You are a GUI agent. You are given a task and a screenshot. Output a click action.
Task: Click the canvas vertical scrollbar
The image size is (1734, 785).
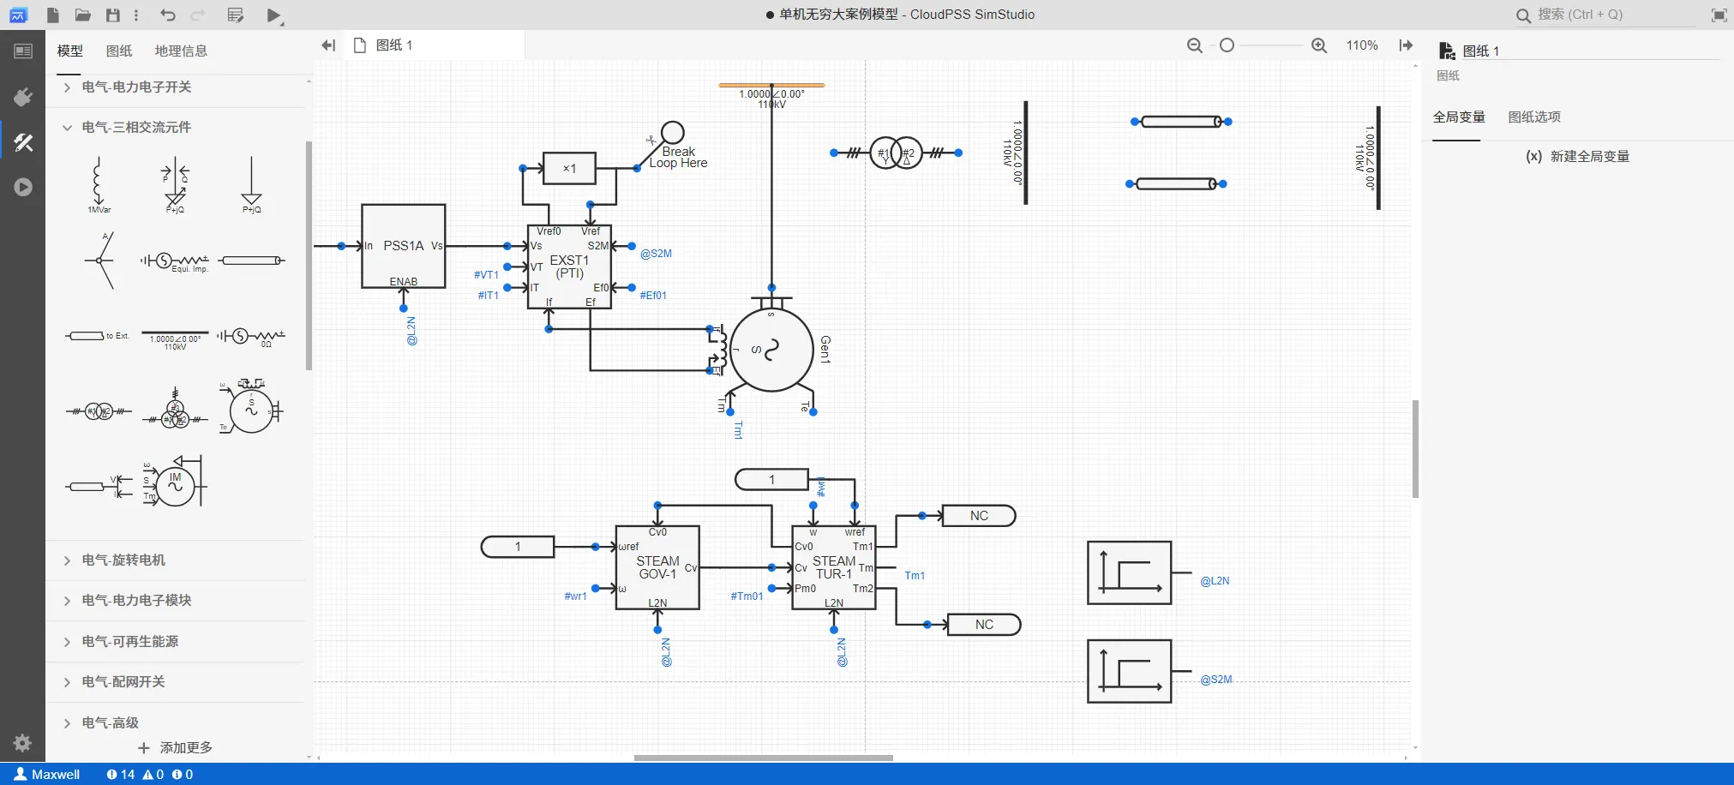click(1415, 448)
